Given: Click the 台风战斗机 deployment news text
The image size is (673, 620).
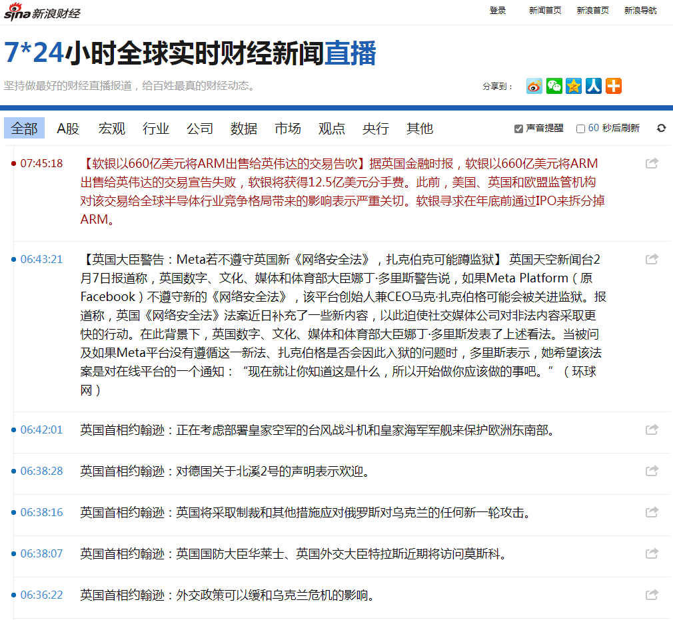Looking at the screenshot, I should [317, 430].
